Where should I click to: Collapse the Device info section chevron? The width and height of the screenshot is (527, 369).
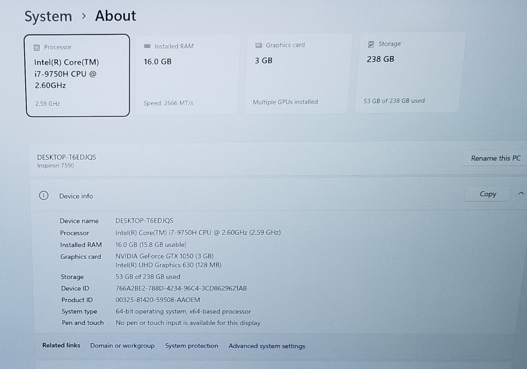(521, 194)
